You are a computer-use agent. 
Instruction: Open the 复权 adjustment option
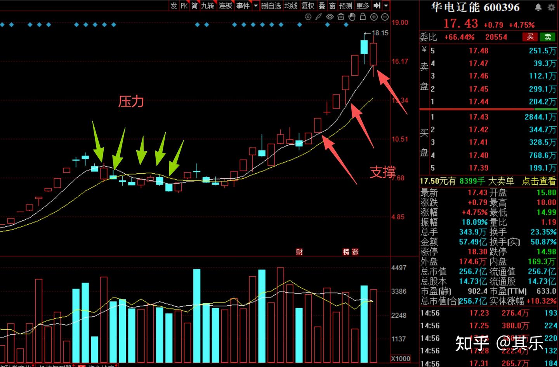308,6
